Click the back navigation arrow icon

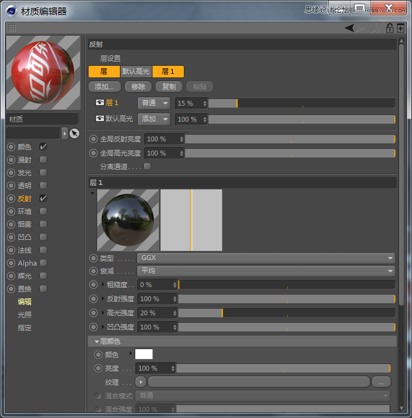(349, 28)
